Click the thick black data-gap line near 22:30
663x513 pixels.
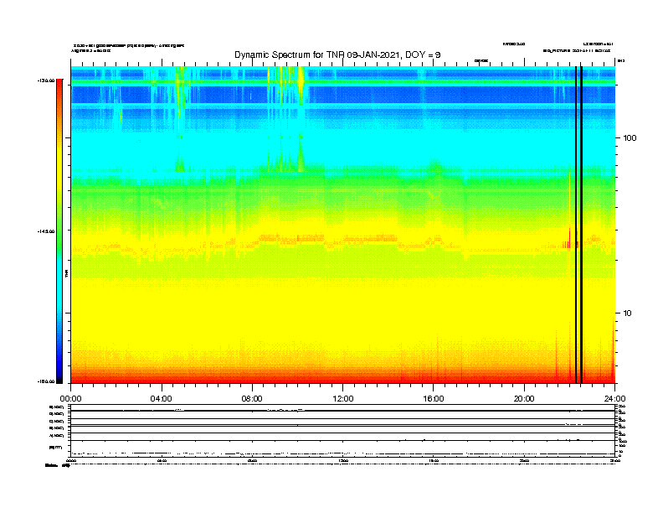[x=582, y=225]
